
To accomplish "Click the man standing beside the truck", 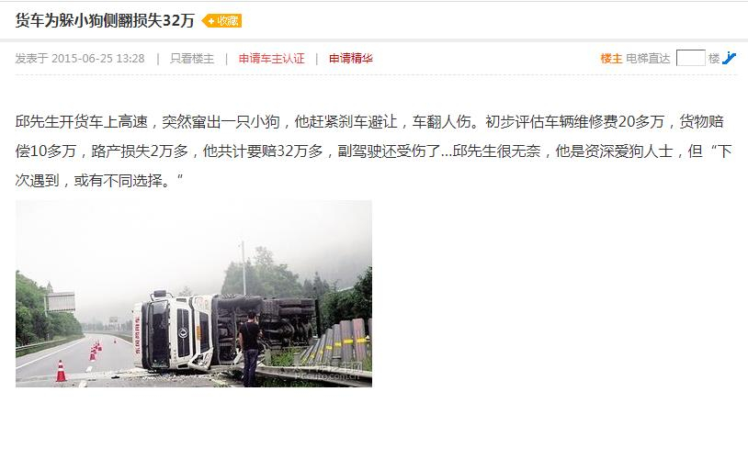I will pyautogui.click(x=250, y=349).
